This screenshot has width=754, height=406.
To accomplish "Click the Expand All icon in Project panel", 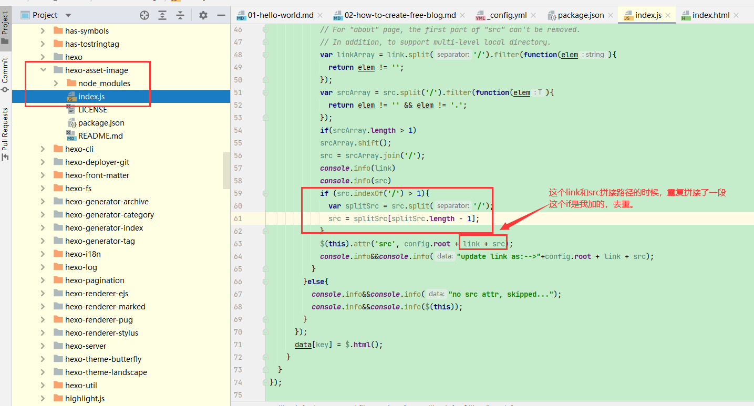I will pyautogui.click(x=162, y=15).
